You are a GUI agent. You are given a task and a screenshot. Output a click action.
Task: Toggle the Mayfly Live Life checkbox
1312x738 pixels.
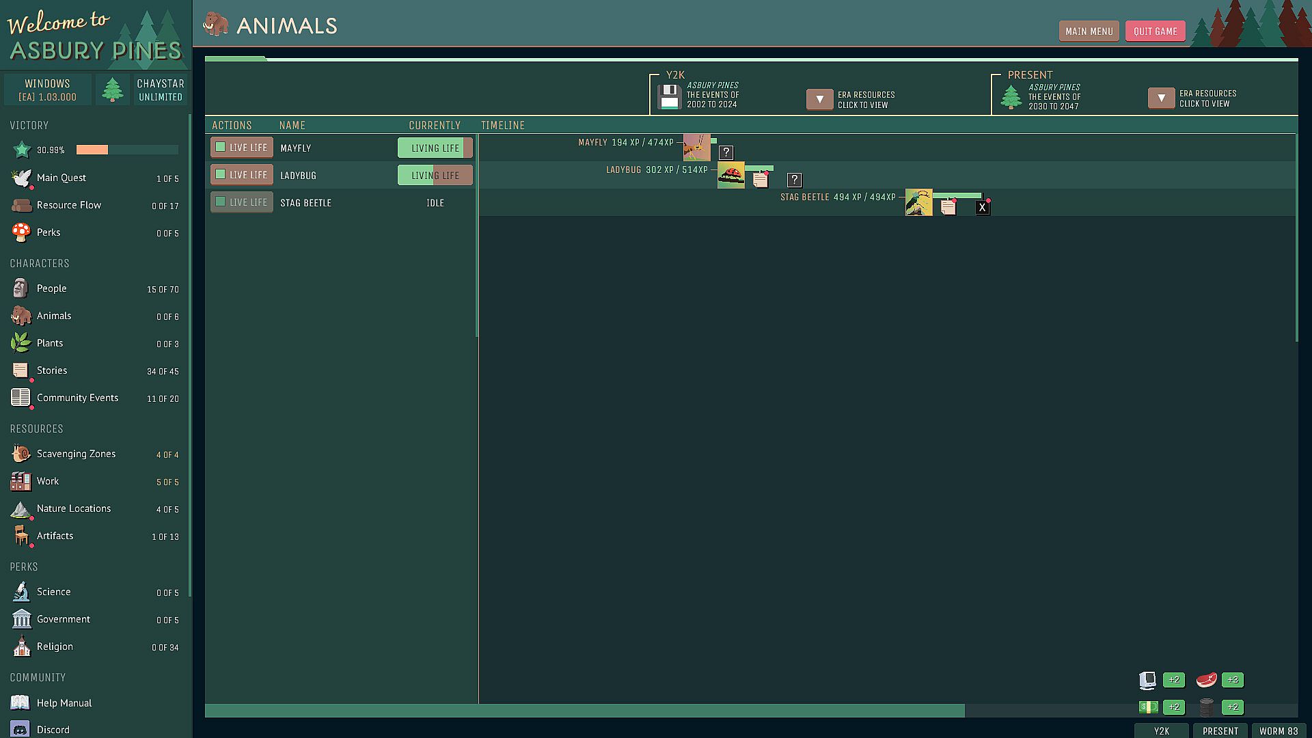pos(221,147)
